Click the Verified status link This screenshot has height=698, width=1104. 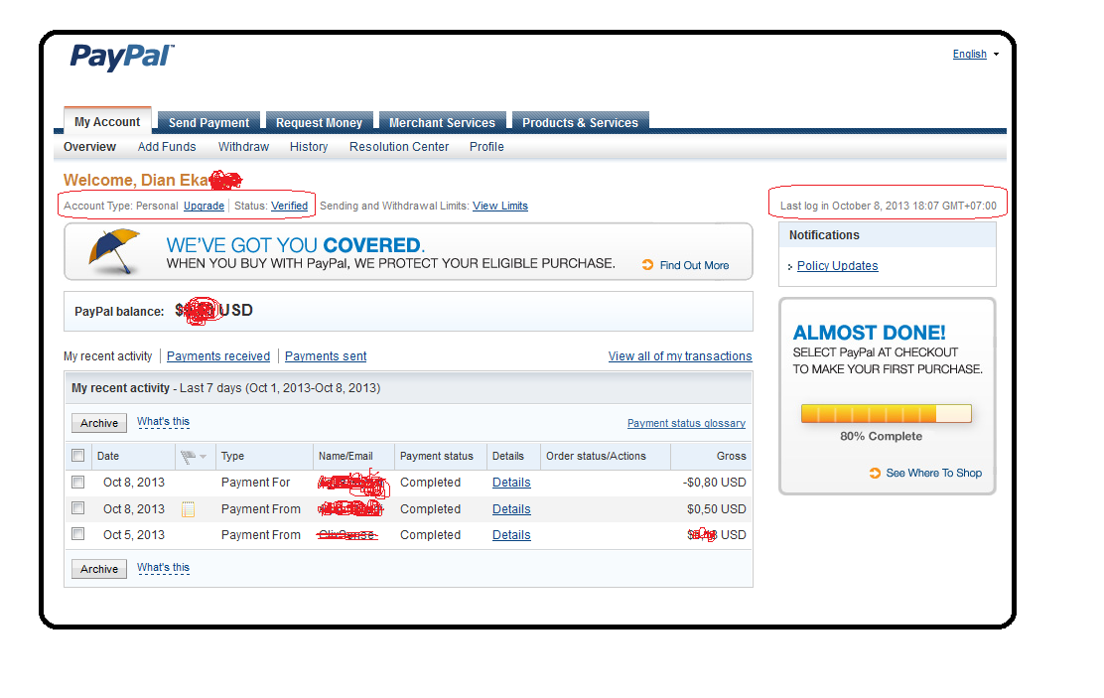[x=289, y=206]
